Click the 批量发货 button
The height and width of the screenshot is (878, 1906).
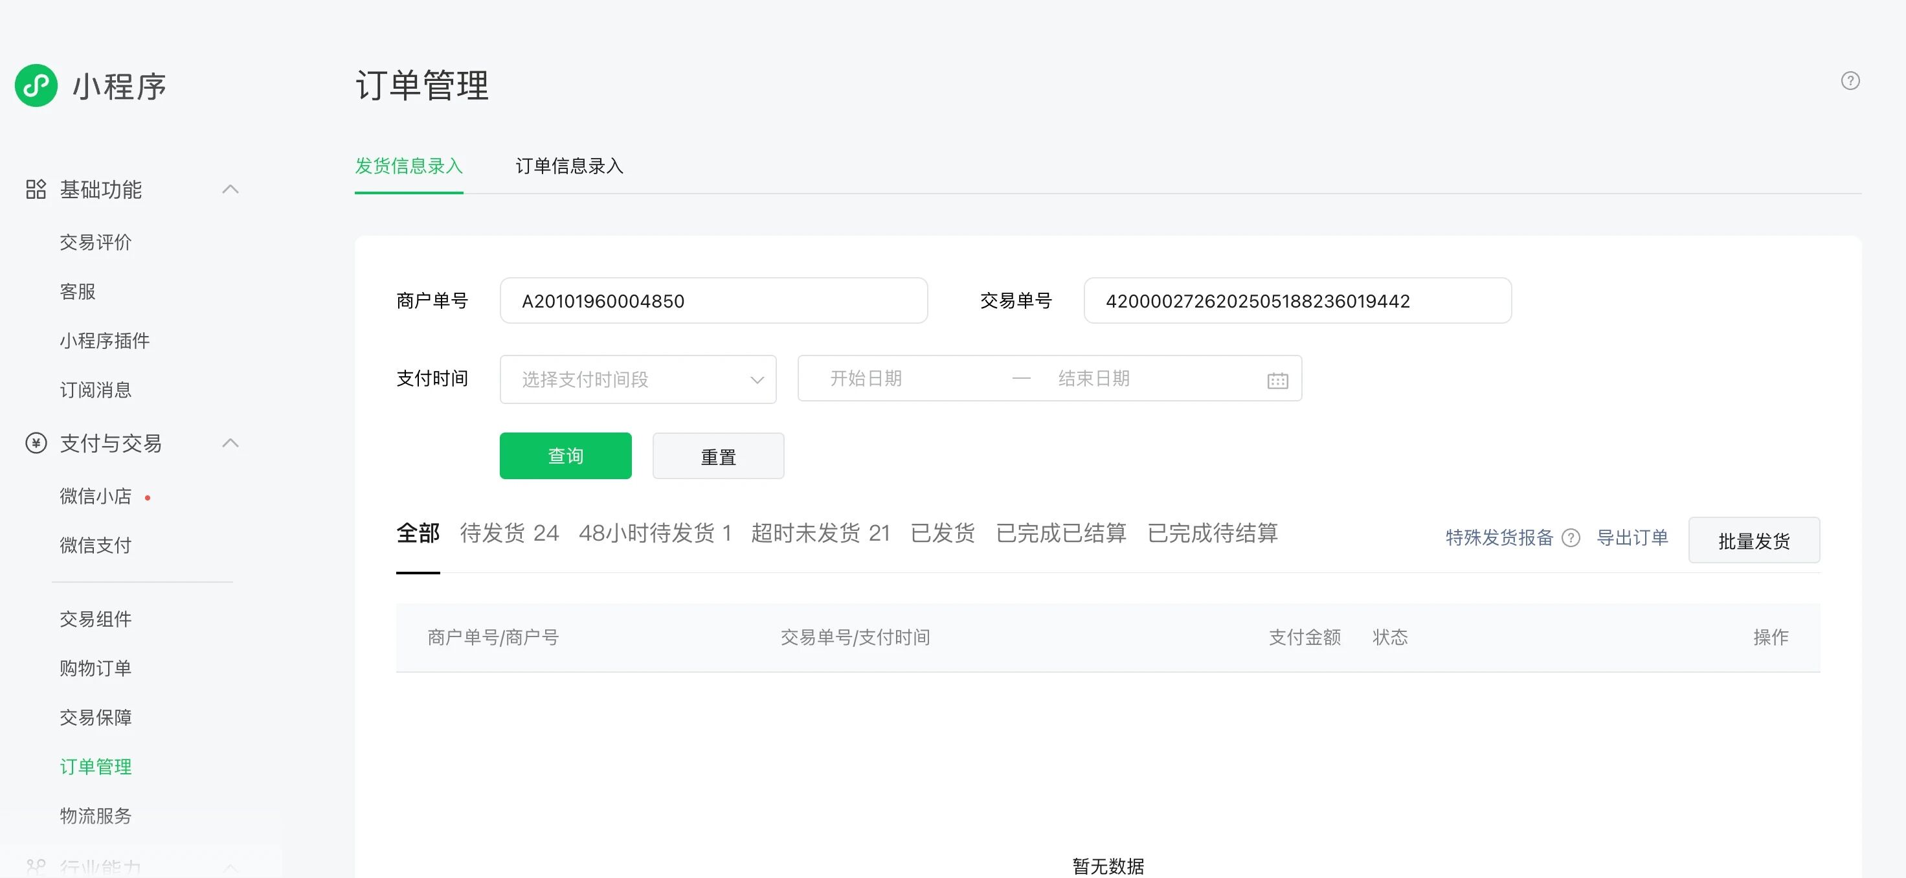1754,541
